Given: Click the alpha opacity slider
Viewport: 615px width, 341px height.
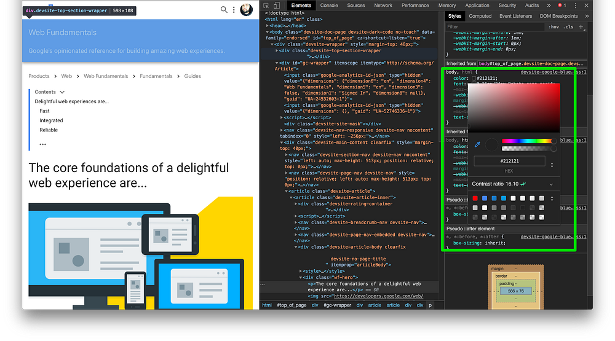Looking at the screenshot, I should point(527,149).
